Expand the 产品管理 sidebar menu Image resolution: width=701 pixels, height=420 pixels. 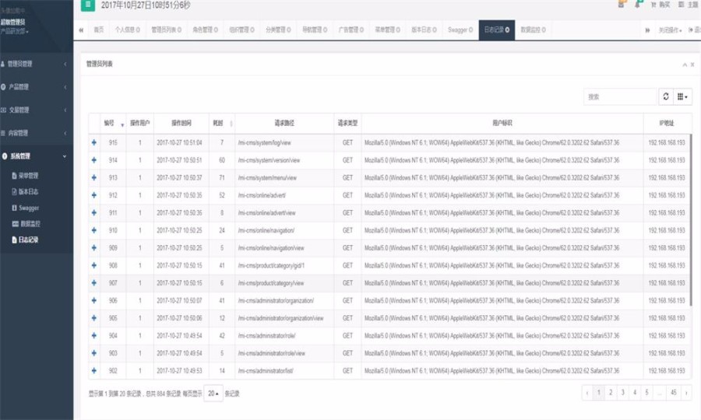[x=37, y=87]
